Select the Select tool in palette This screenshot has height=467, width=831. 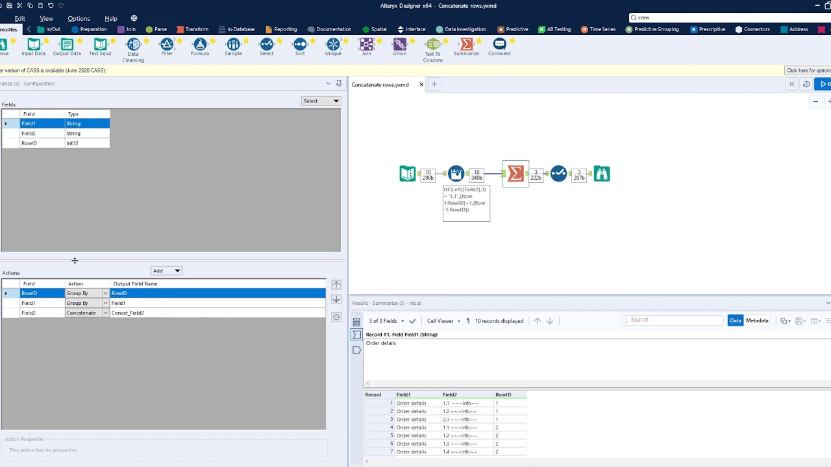click(x=267, y=47)
